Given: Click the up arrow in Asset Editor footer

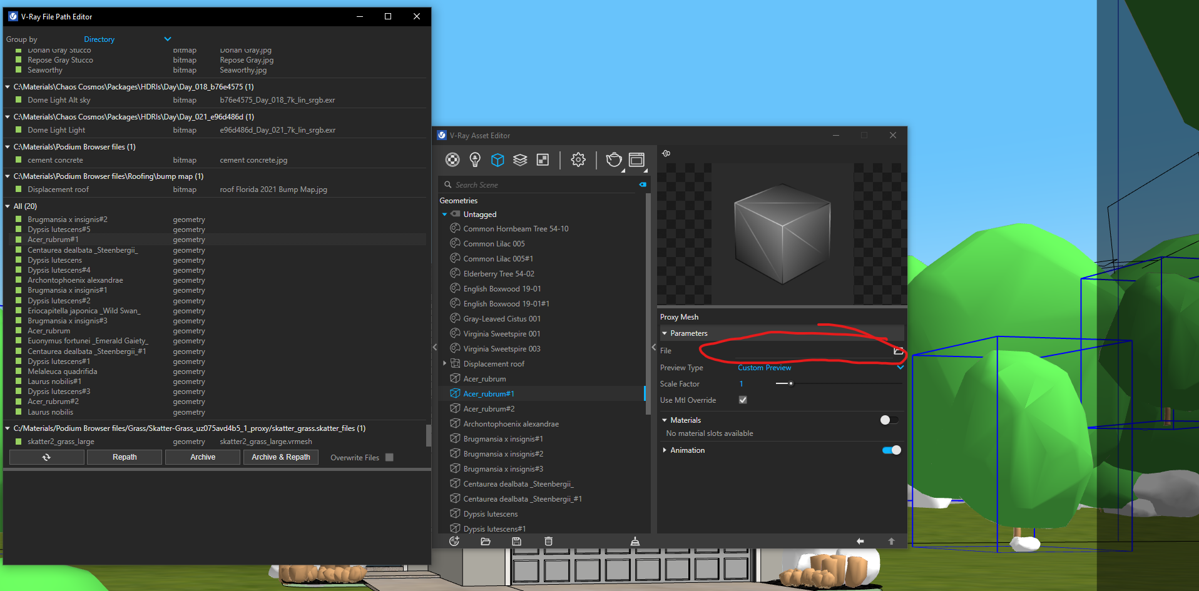Looking at the screenshot, I should pos(892,541).
